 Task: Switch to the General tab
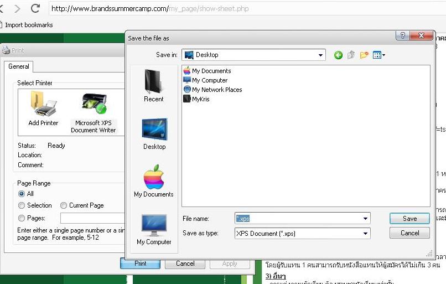coord(19,66)
